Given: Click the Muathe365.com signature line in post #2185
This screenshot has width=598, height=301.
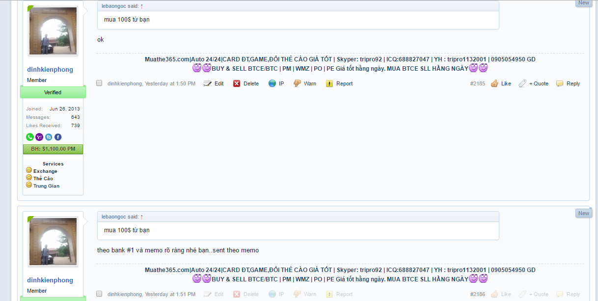Looking at the screenshot, I should (340, 59).
